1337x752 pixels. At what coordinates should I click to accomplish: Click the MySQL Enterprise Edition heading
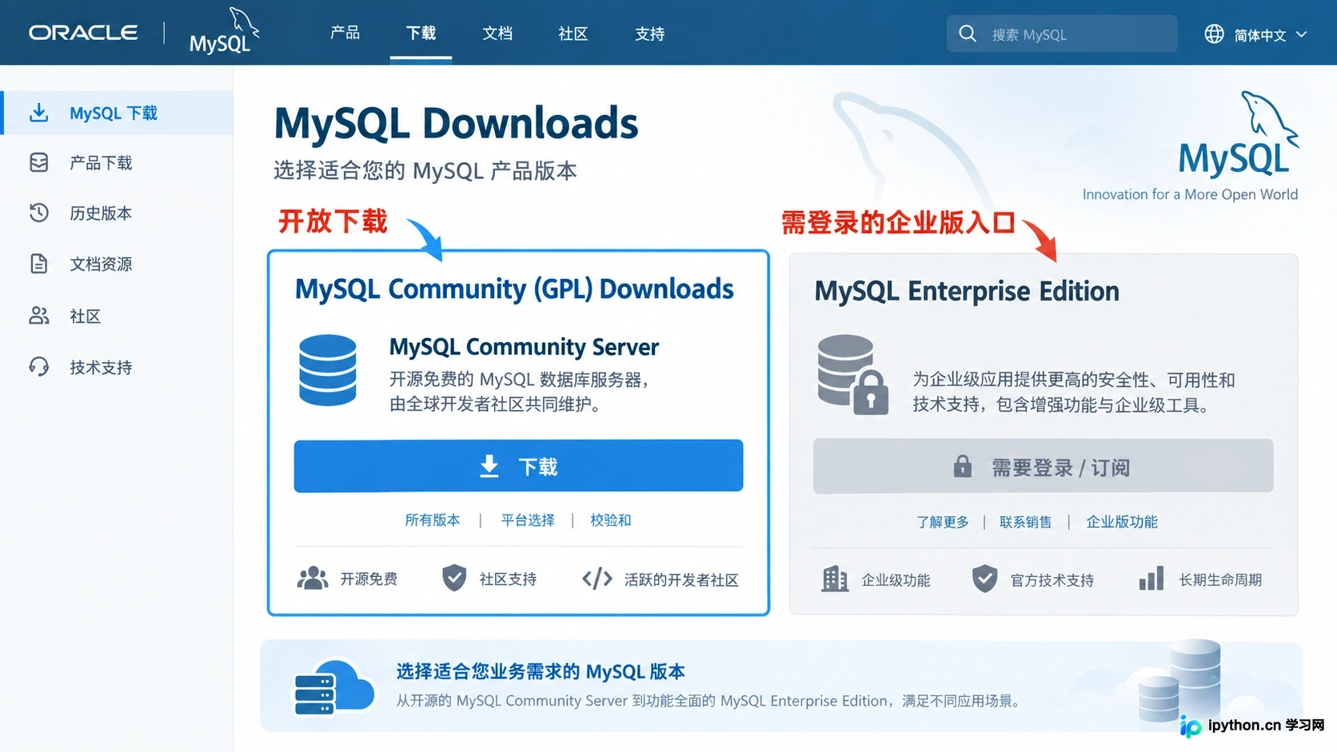tap(967, 291)
